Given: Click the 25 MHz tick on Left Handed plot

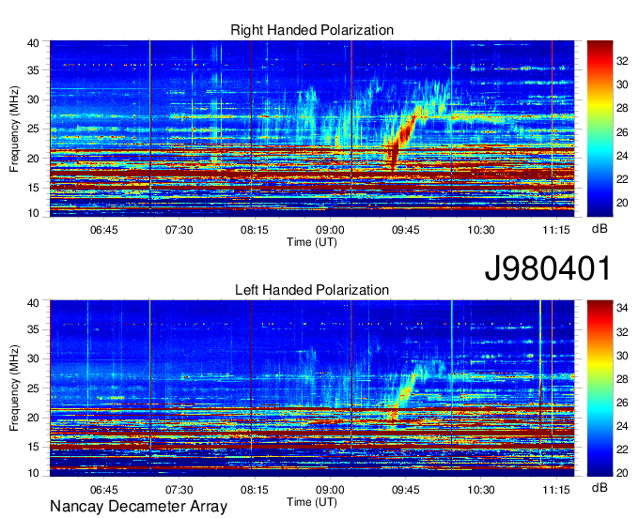Looking at the screenshot, I should point(33,388).
